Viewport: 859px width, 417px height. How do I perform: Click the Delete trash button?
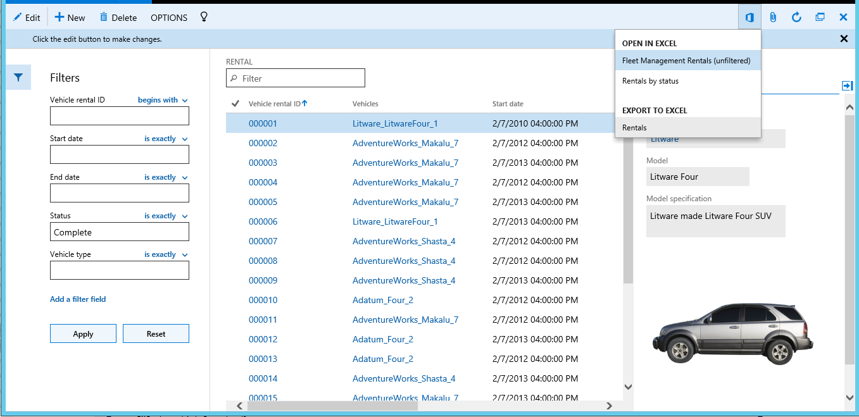pyautogui.click(x=118, y=18)
